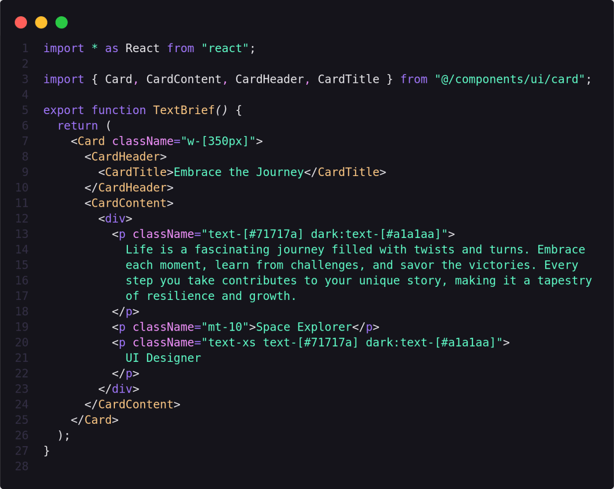Viewport: 614px width, 489px height.
Task: Click the React identifier on line 1
Action: 142,48
